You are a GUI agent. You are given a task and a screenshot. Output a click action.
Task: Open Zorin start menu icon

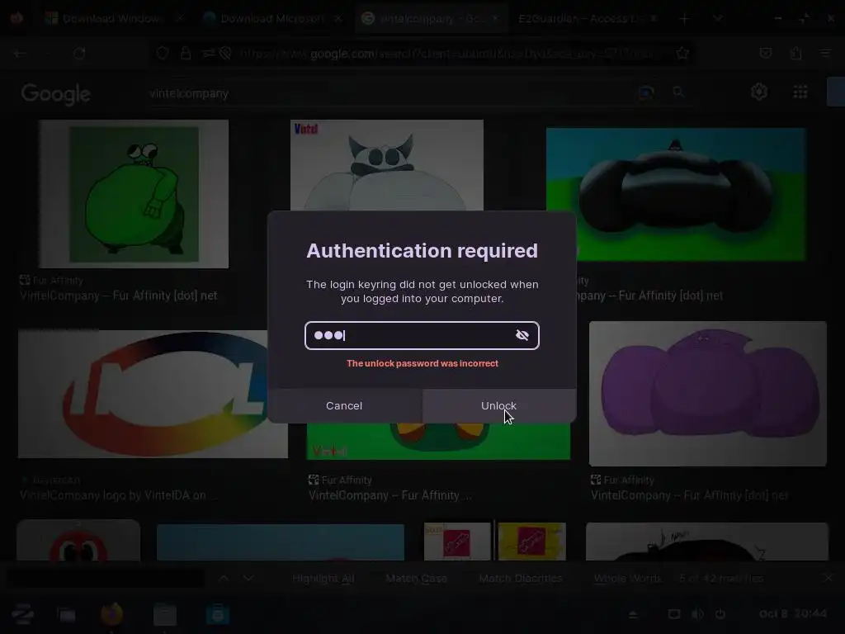(22, 614)
